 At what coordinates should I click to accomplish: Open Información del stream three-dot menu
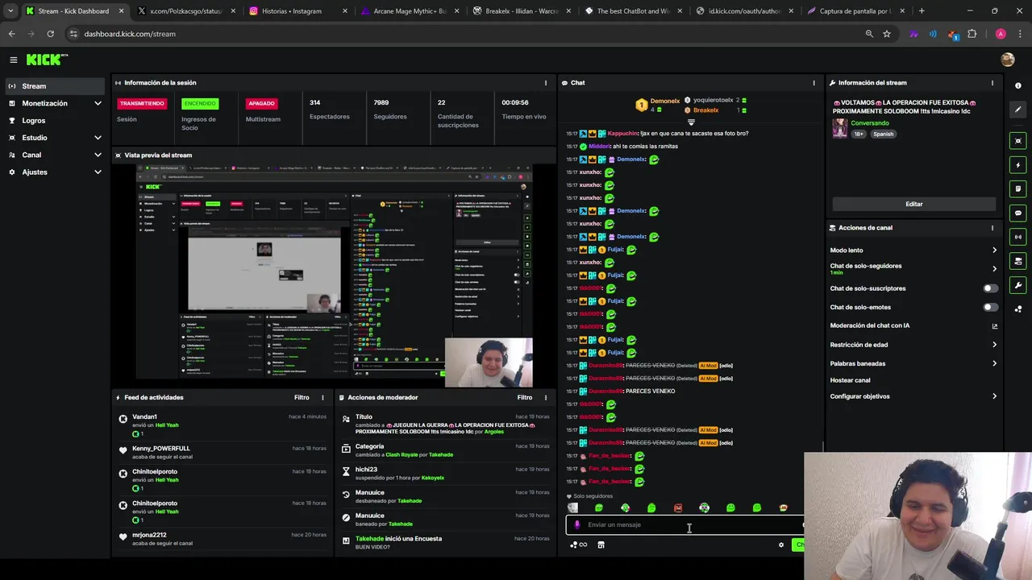pos(992,83)
